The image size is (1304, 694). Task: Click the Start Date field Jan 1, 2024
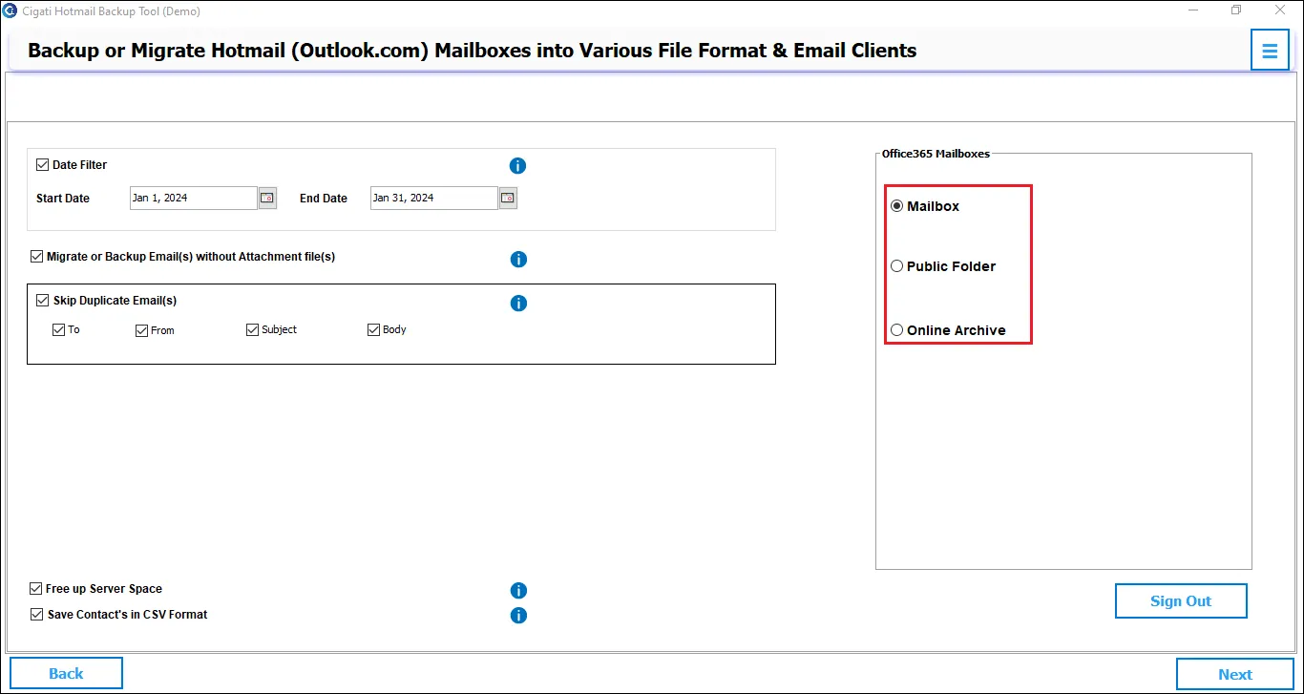pos(194,199)
